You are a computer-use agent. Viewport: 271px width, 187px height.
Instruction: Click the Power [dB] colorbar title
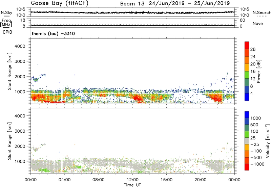tap(258, 71)
